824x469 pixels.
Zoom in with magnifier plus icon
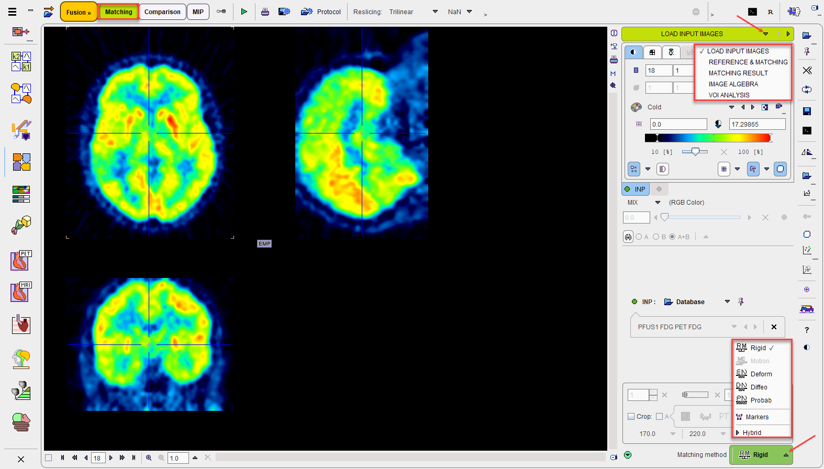pyautogui.click(x=149, y=457)
